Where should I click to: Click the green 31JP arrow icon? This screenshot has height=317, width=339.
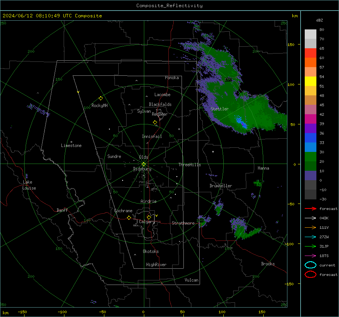point(310,246)
